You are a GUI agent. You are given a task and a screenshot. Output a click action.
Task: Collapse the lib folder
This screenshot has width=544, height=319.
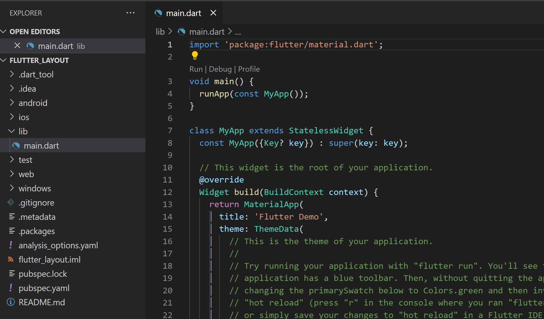[23, 131]
